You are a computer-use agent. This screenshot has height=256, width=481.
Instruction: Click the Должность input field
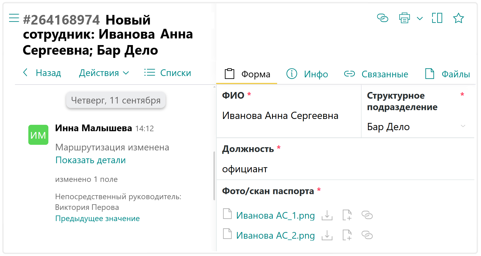point(345,169)
